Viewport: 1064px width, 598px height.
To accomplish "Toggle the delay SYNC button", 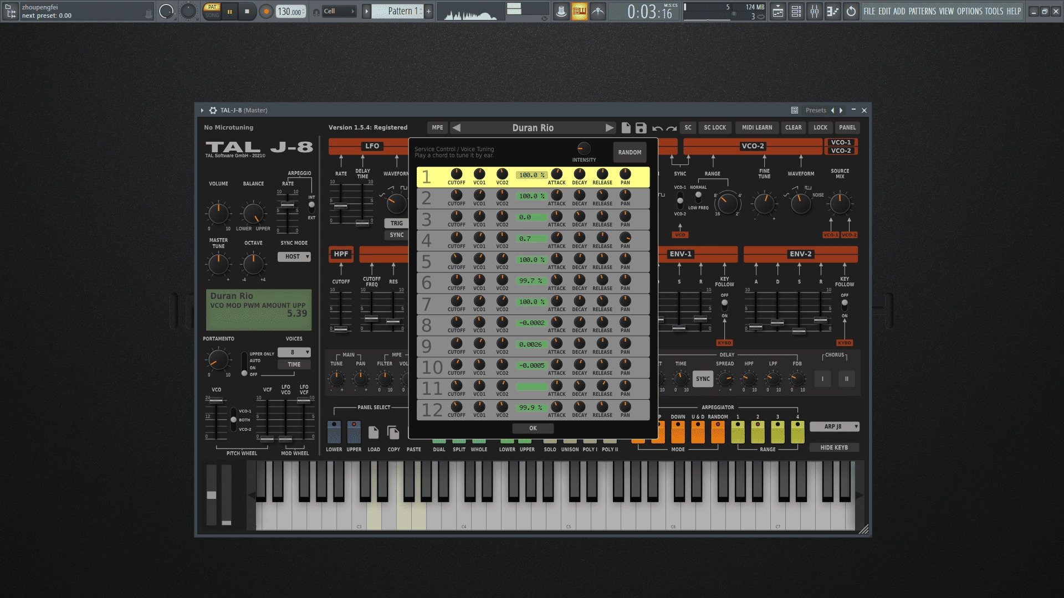I will (x=703, y=379).
